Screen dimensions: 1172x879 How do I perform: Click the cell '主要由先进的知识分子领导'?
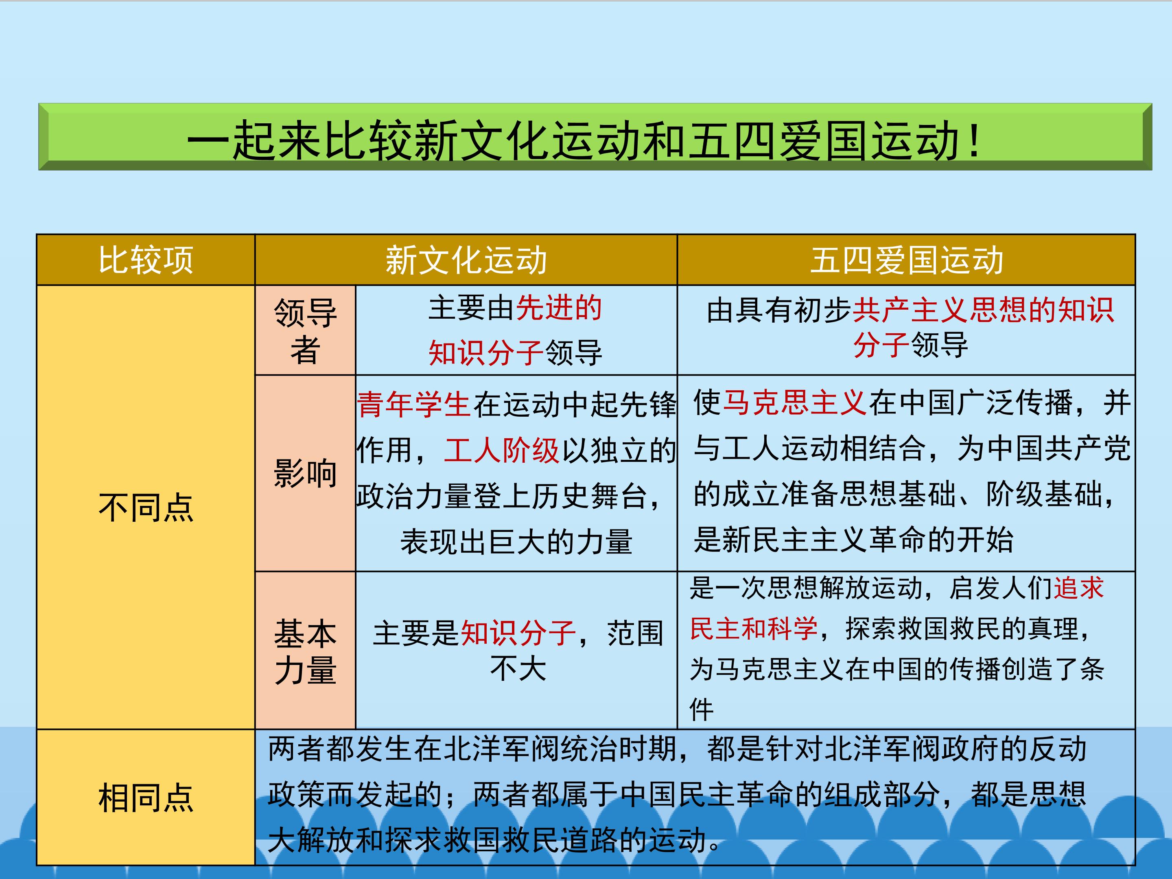516,330
